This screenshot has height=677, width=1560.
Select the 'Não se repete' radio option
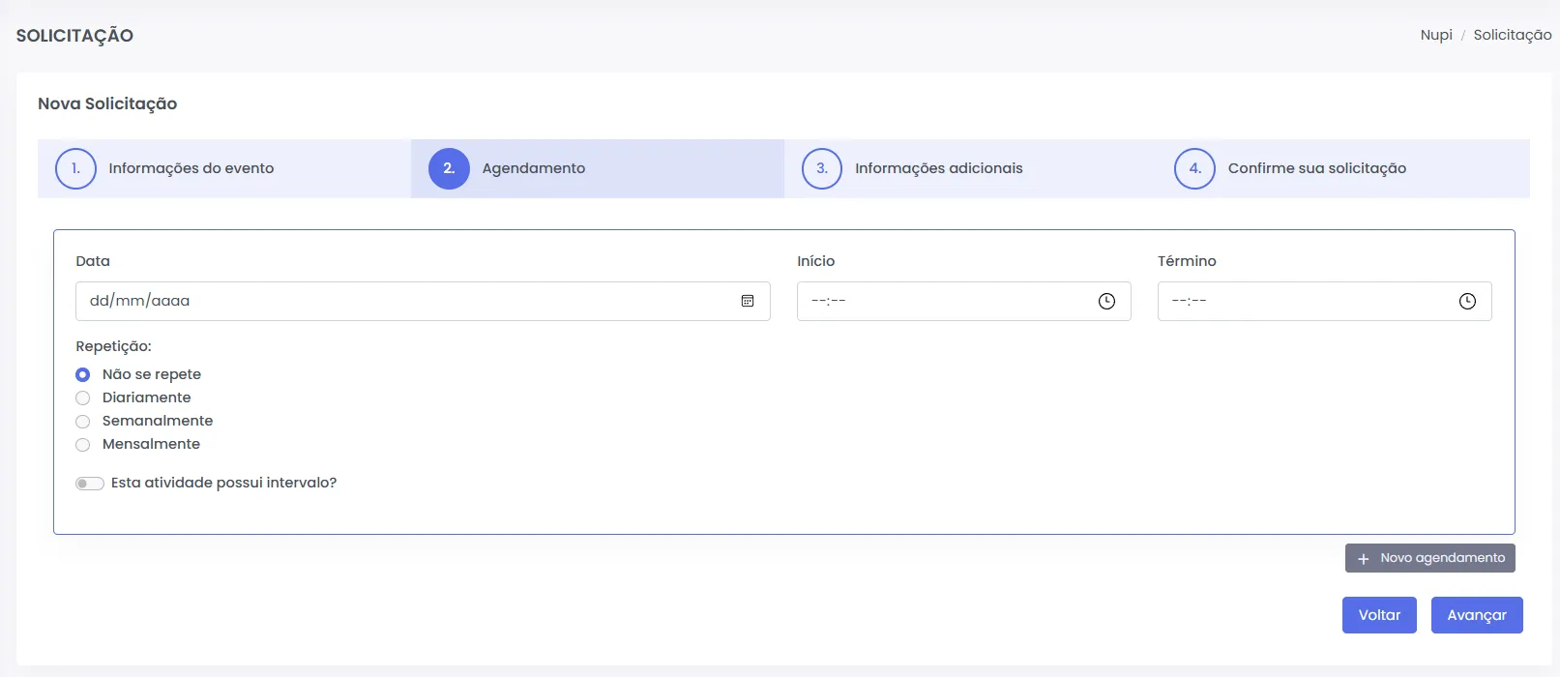(x=83, y=374)
